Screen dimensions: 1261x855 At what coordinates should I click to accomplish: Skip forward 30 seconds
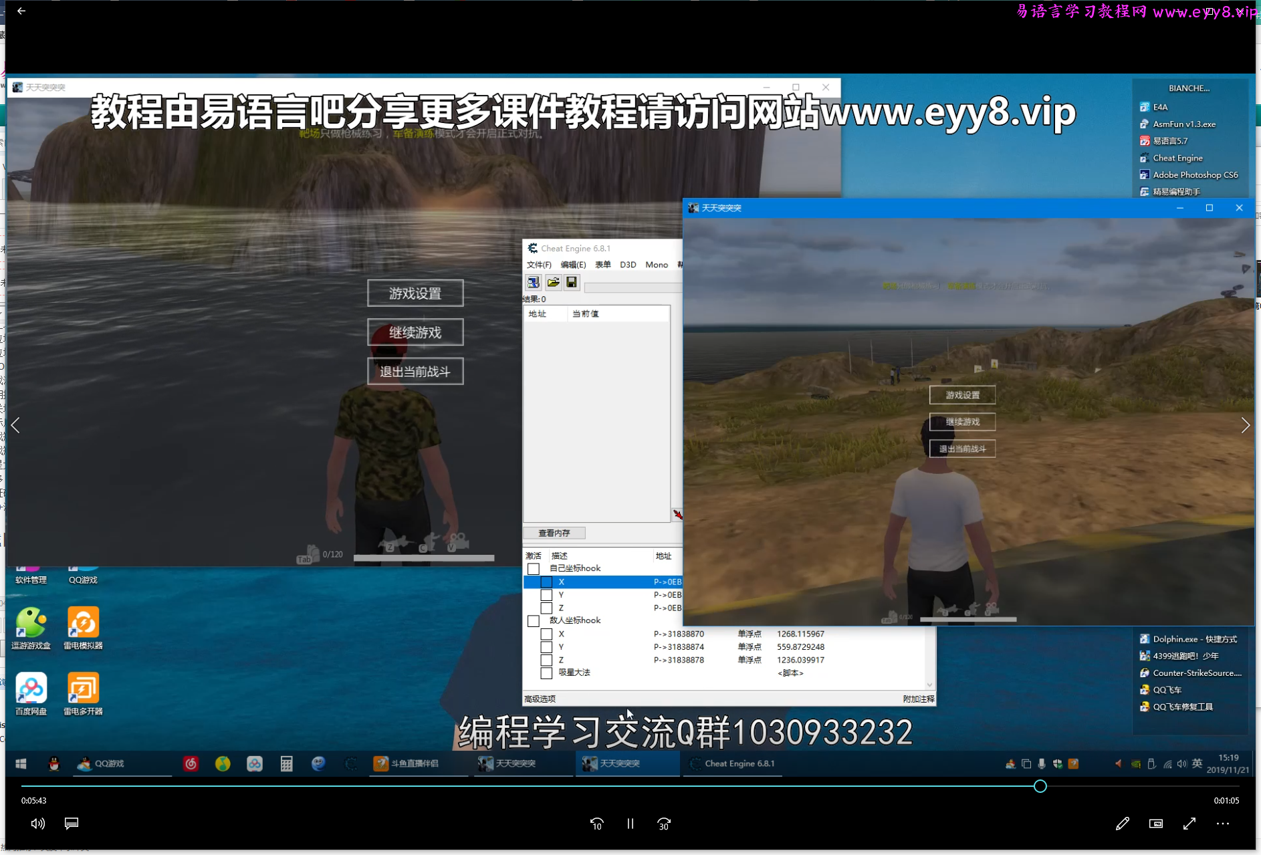[x=663, y=824]
